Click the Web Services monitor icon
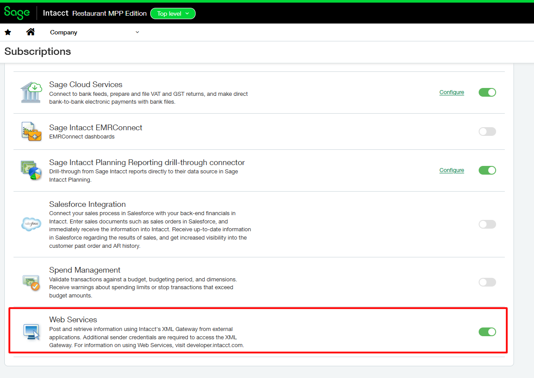Screen dimensions: 534x378 31,332
